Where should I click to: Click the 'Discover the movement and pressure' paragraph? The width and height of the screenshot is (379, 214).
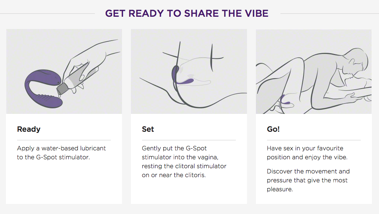coord(308,180)
